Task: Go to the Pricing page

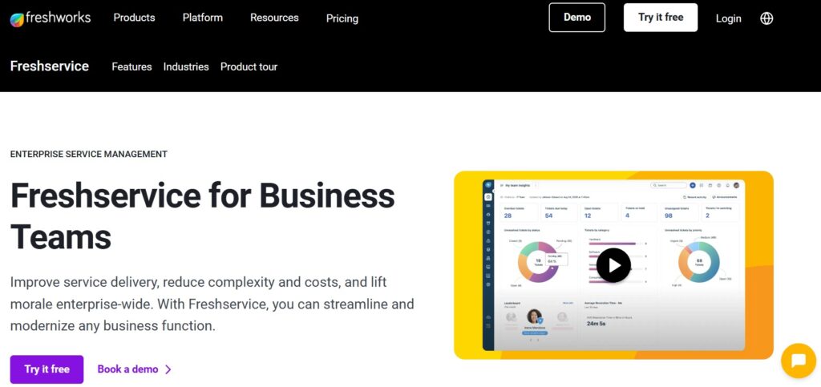Action: click(342, 18)
